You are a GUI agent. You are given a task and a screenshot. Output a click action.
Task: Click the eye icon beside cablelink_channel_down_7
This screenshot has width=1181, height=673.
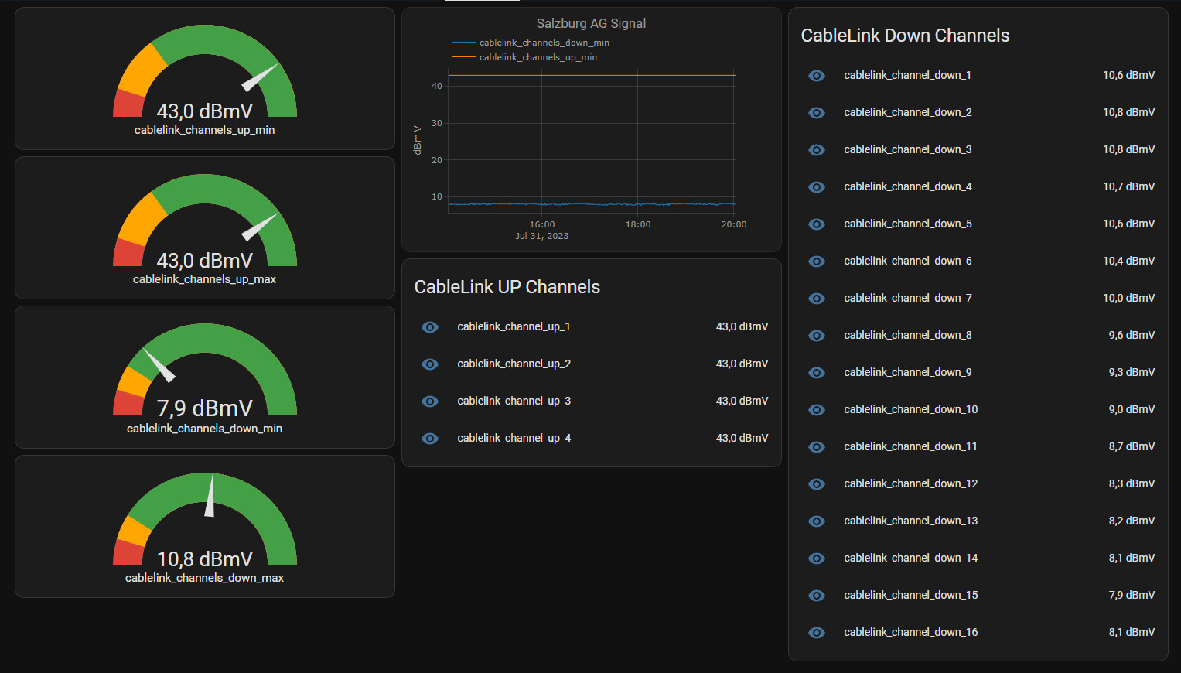[x=817, y=299]
